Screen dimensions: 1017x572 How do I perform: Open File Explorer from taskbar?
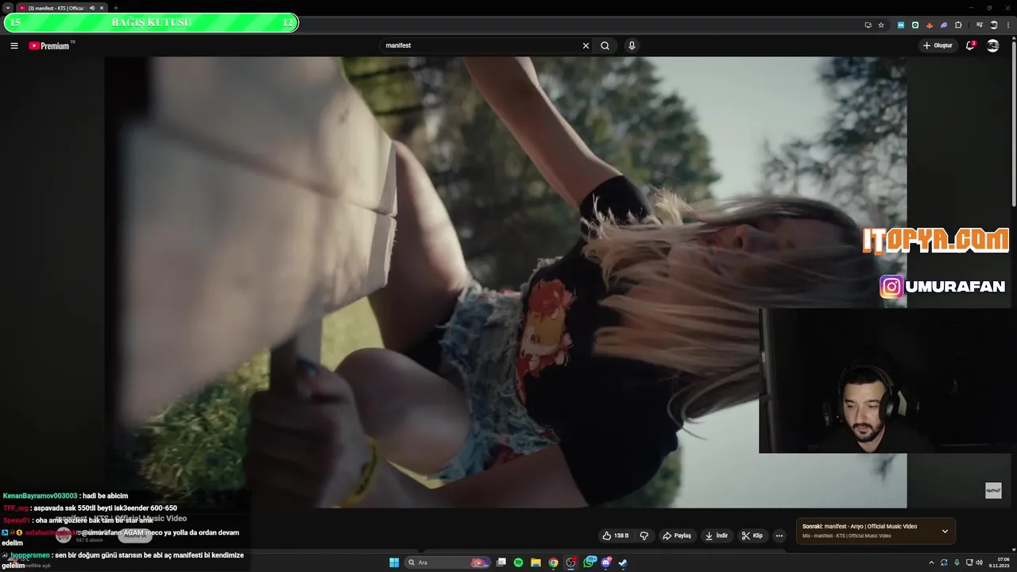(536, 562)
